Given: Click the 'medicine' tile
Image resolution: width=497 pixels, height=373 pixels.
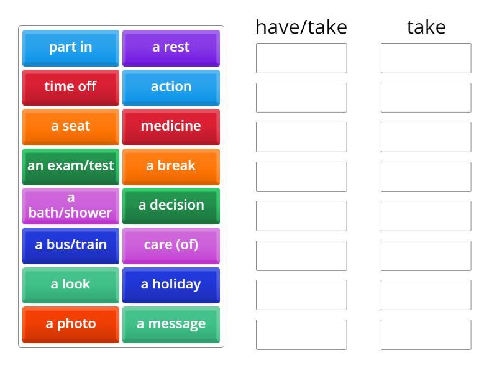Looking at the screenshot, I should pyautogui.click(x=171, y=127).
